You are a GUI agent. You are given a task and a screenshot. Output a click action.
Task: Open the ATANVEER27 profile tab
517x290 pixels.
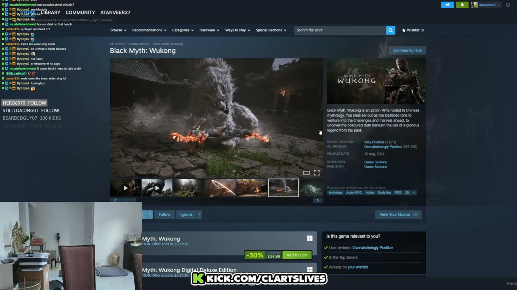115,12
